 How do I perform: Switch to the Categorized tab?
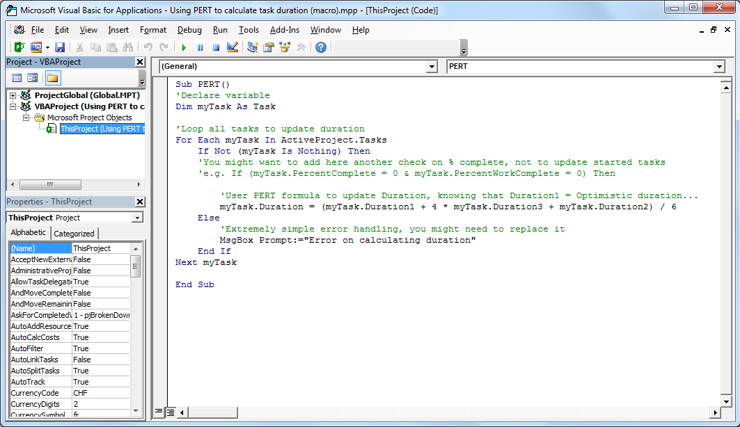[x=74, y=233]
